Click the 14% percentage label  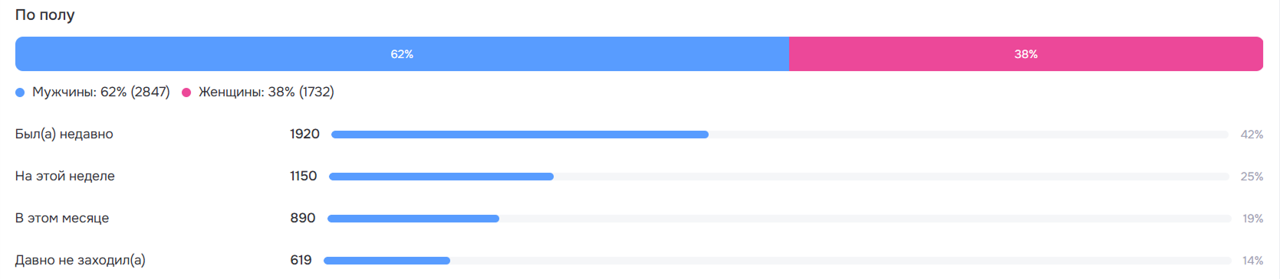(x=1252, y=261)
